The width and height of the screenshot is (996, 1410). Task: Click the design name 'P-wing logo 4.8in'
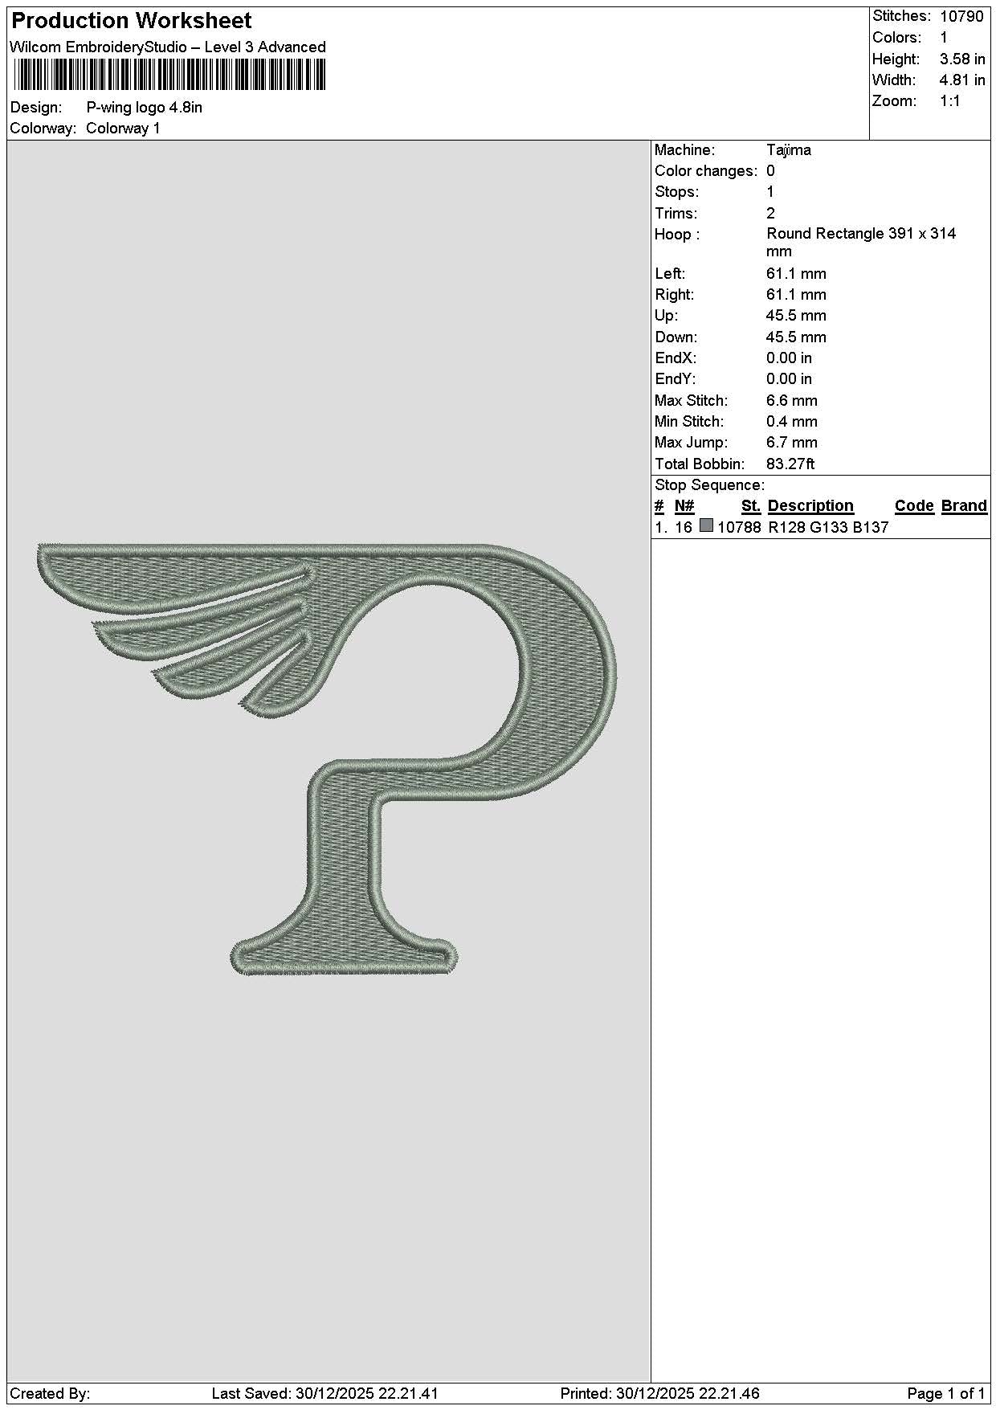coord(145,108)
